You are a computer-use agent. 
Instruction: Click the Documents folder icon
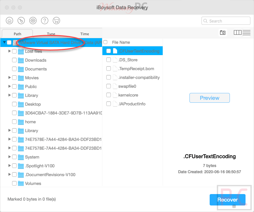pyautogui.click(x=21, y=69)
